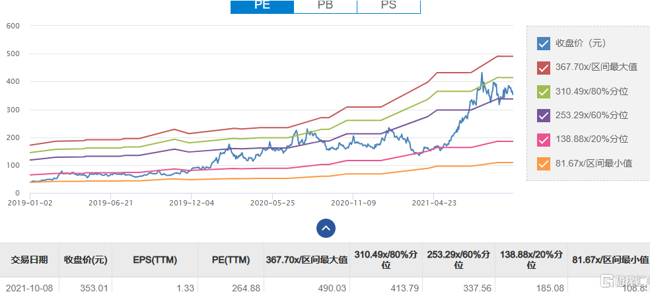Screen dimensions: 650x292
Task: Disable the 138.88x/20%分位 pink checkbox
Action: 544,139
